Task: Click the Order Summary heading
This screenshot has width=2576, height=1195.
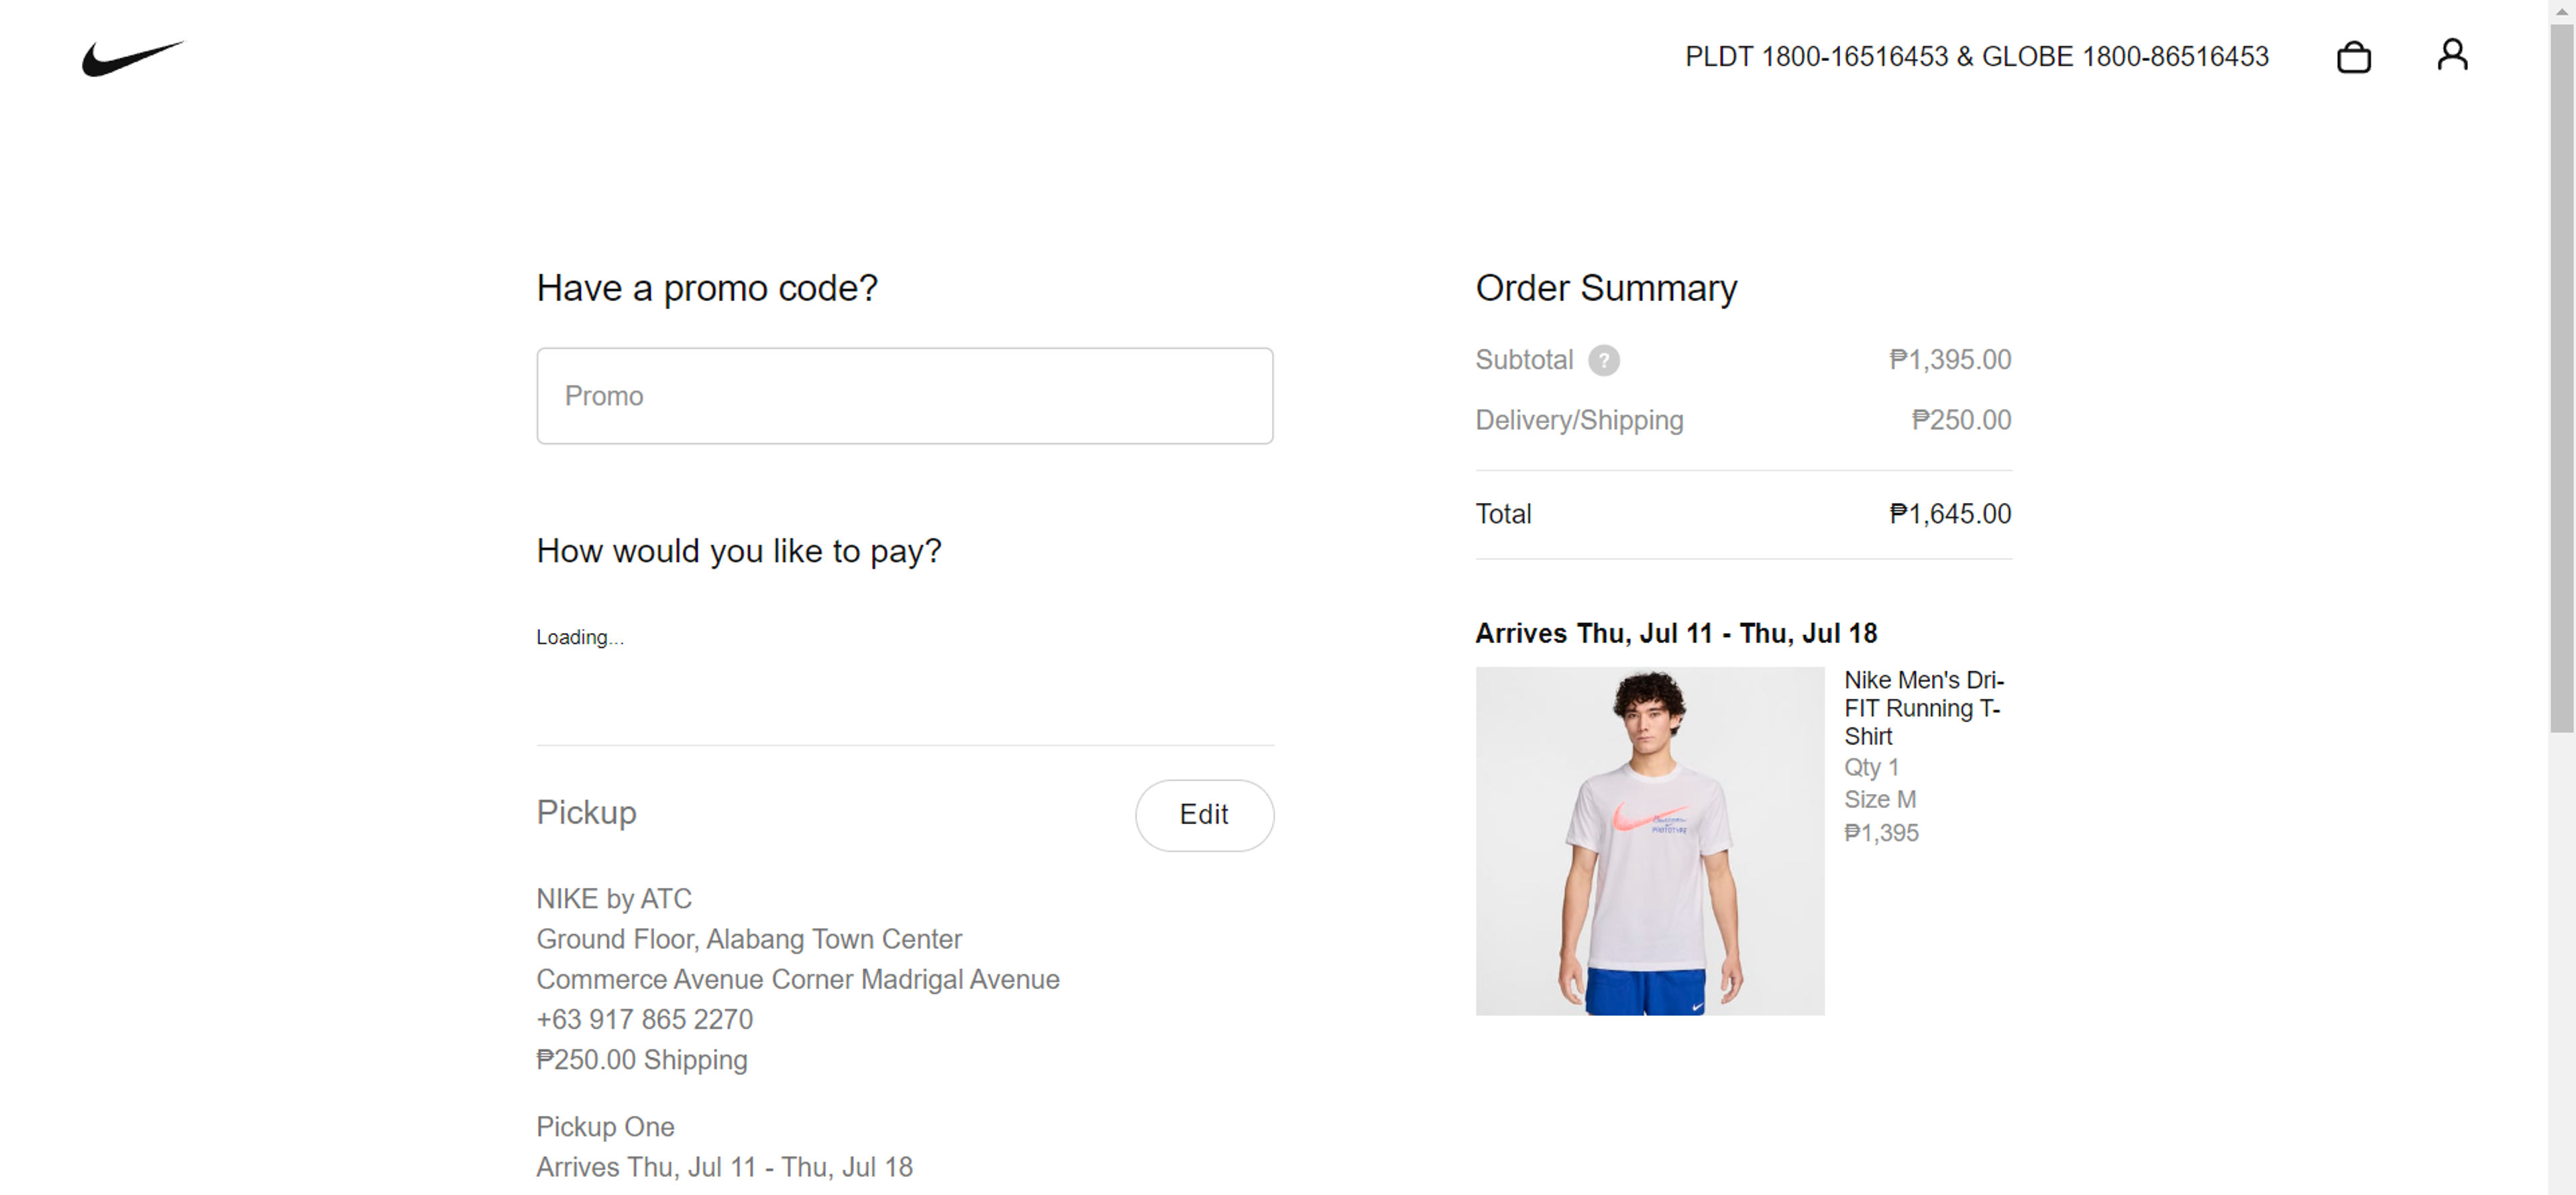Action: [1605, 288]
